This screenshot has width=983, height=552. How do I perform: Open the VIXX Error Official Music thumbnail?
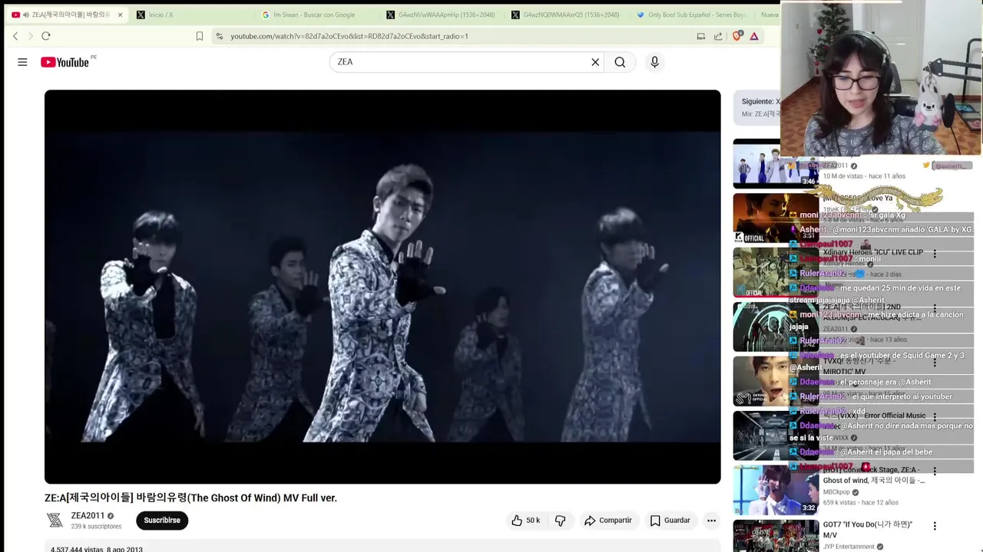776,435
